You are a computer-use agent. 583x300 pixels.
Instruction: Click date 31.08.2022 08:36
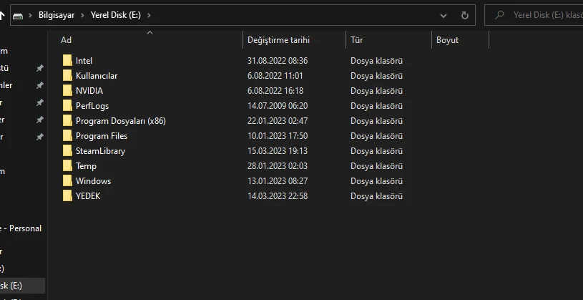pyautogui.click(x=278, y=61)
